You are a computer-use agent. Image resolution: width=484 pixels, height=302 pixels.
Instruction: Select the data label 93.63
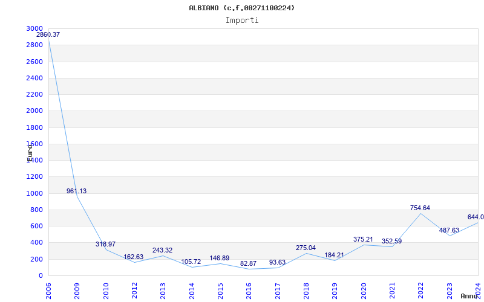pos(277,263)
